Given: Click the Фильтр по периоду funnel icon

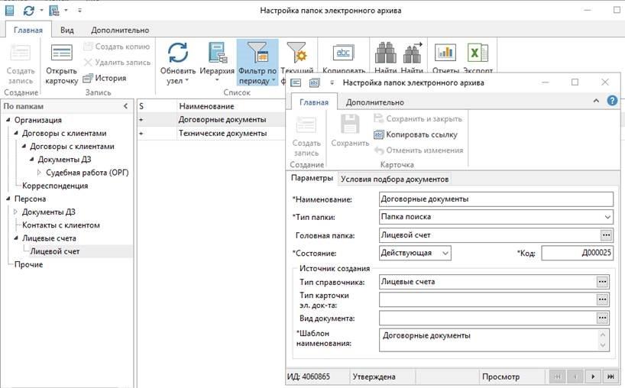Looking at the screenshot, I should (x=257, y=53).
